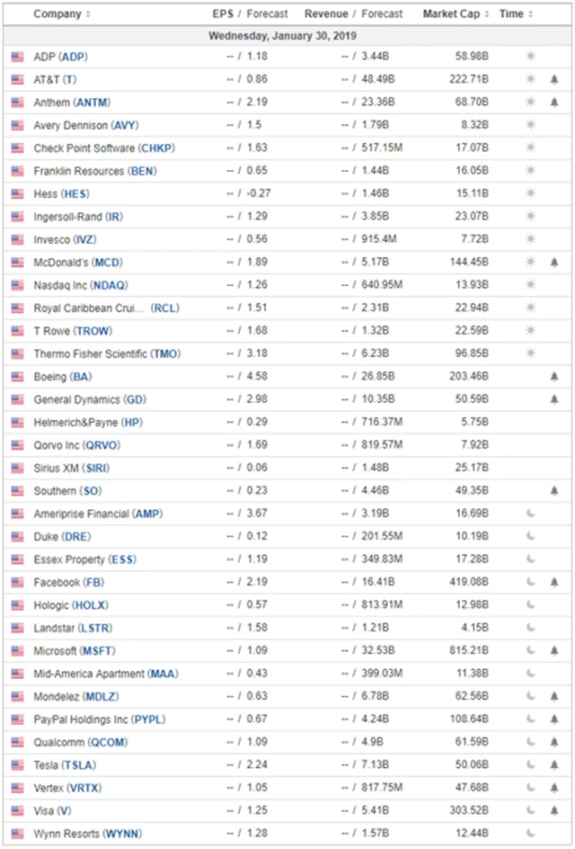Toggle the Microsoft earnings alert bell
The width and height of the screenshot is (575, 849).
click(554, 651)
